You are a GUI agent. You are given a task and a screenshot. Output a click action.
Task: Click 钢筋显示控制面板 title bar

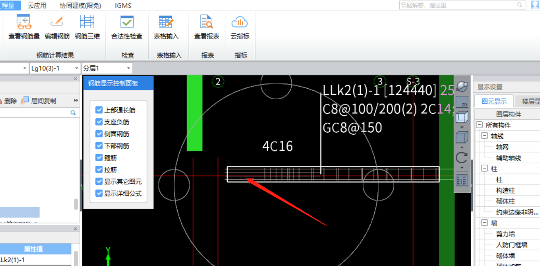point(118,83)
